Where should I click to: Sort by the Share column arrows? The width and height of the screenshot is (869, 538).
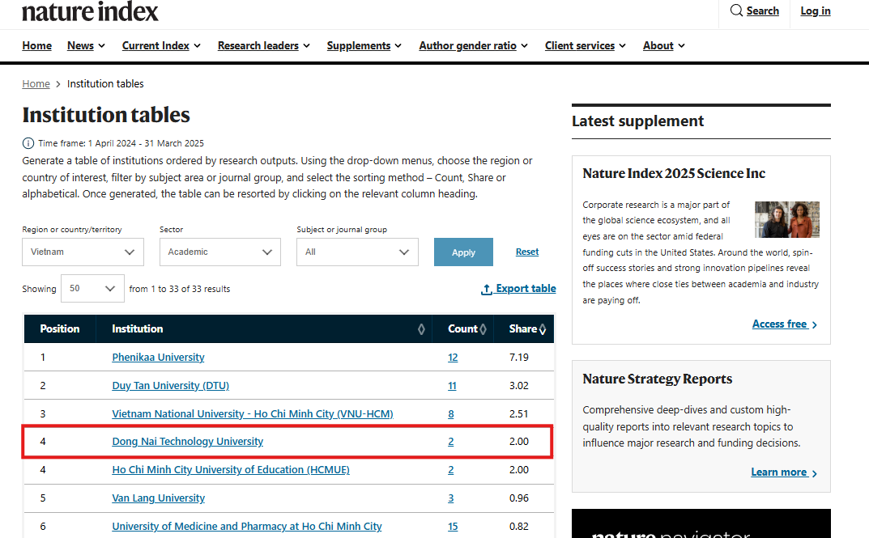tap(542, 329)
